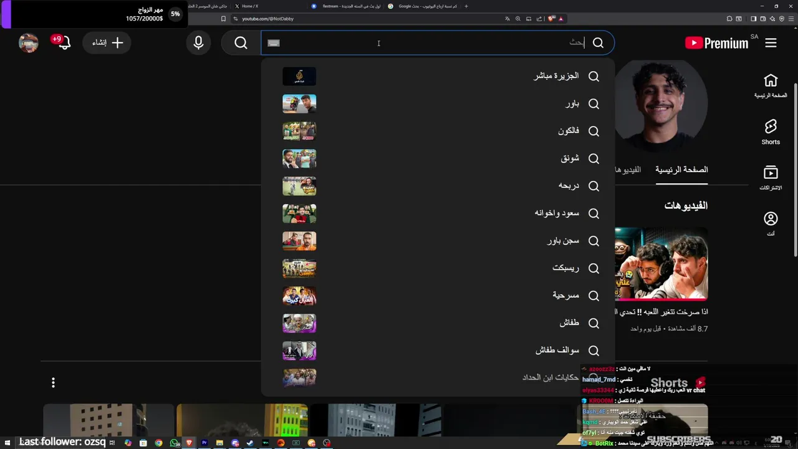The height and width of the screenshot is (449, 798).
Task: Select the طفاش search suggestion
Action: coord(438,323)
